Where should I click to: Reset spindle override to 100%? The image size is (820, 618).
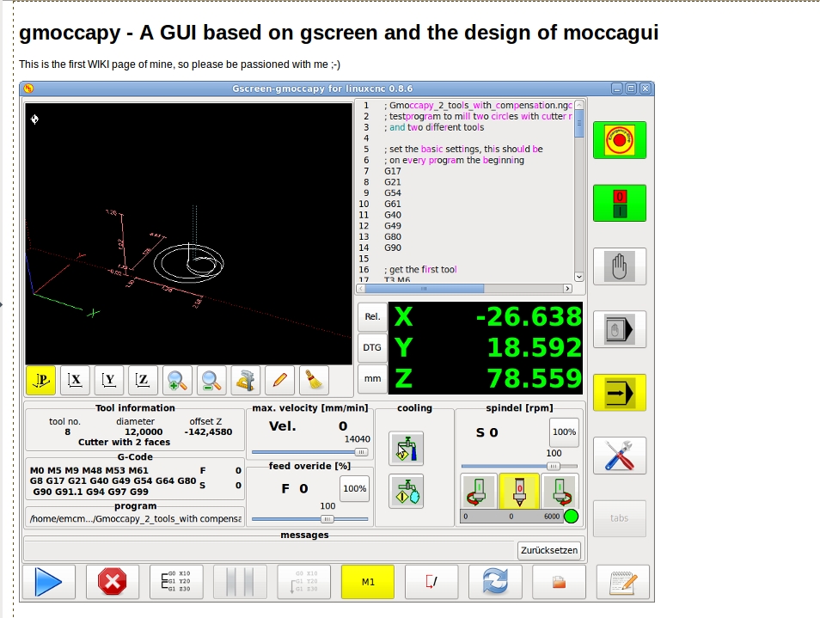click(x=564, y=432)
